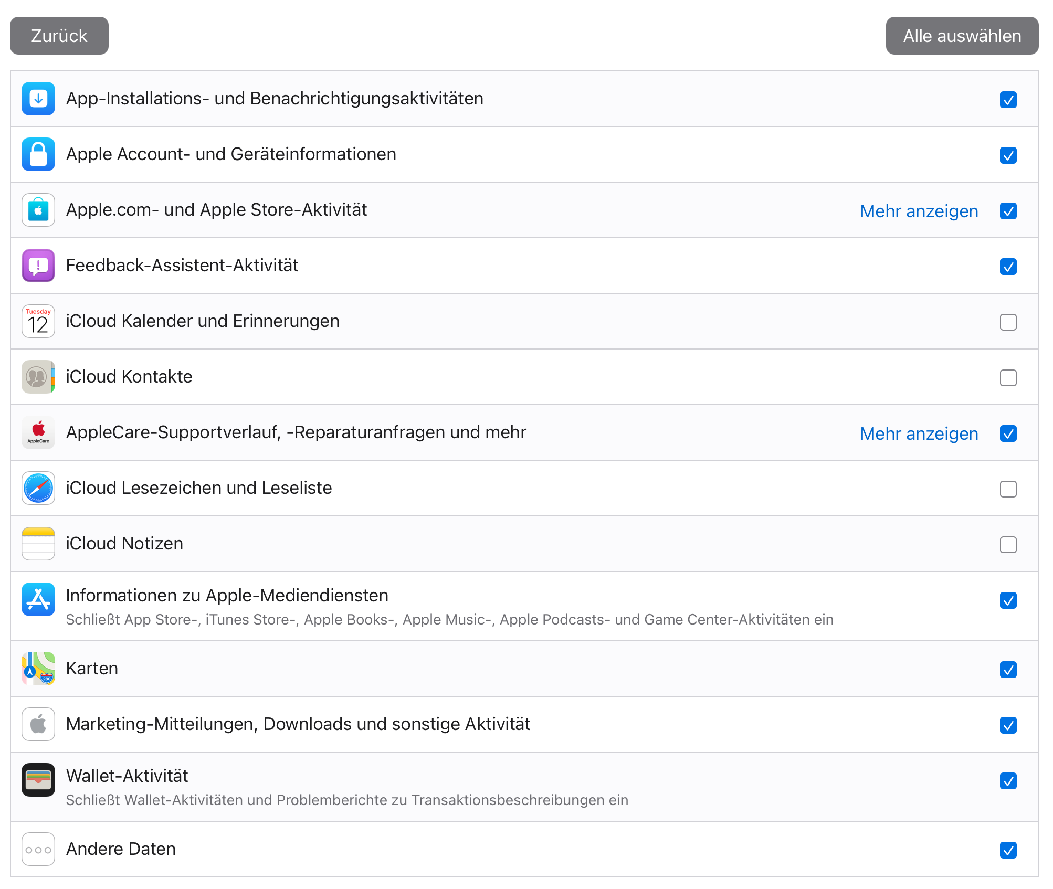Click the Alle auswählen button
Image resolution: width=1053 pixels, height=889 pixels.
tap(962, 36)
